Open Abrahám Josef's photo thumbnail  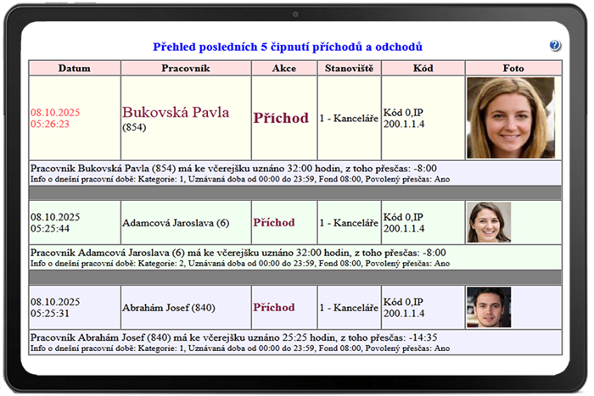[488, 307]
